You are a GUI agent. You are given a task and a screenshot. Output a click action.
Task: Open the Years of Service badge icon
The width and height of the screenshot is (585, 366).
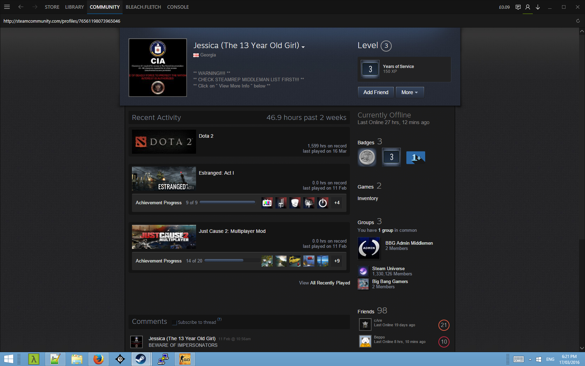click(370, 69)
